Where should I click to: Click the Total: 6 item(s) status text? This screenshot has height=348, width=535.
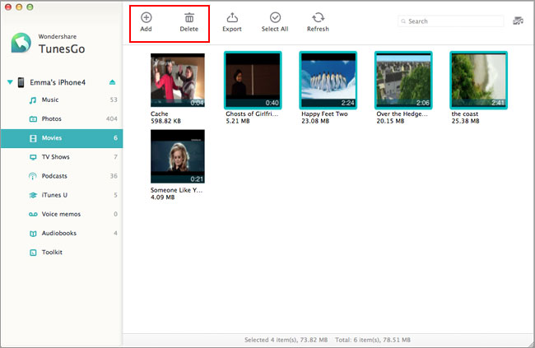(373, 340)
